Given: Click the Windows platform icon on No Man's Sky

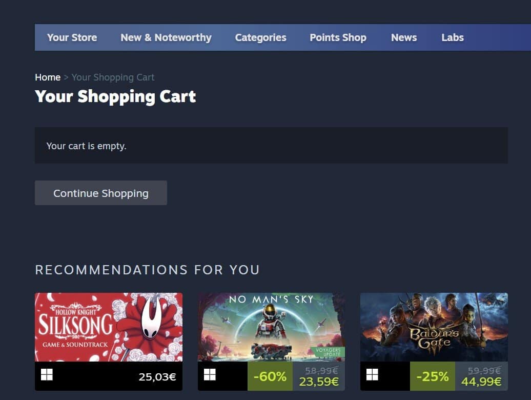Looking at the screenshot, I should 210,375.
